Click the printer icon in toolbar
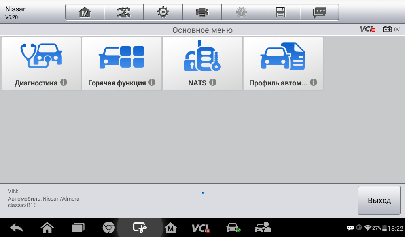 coord(202,12)
